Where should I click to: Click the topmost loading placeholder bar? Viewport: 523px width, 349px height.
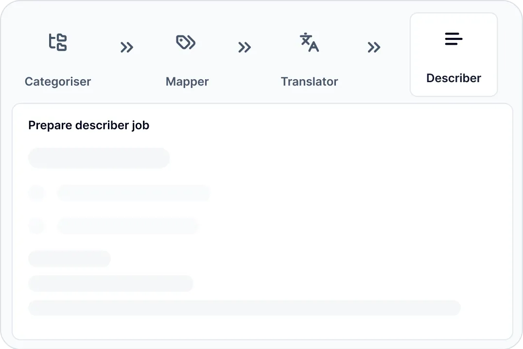(99, 158)
